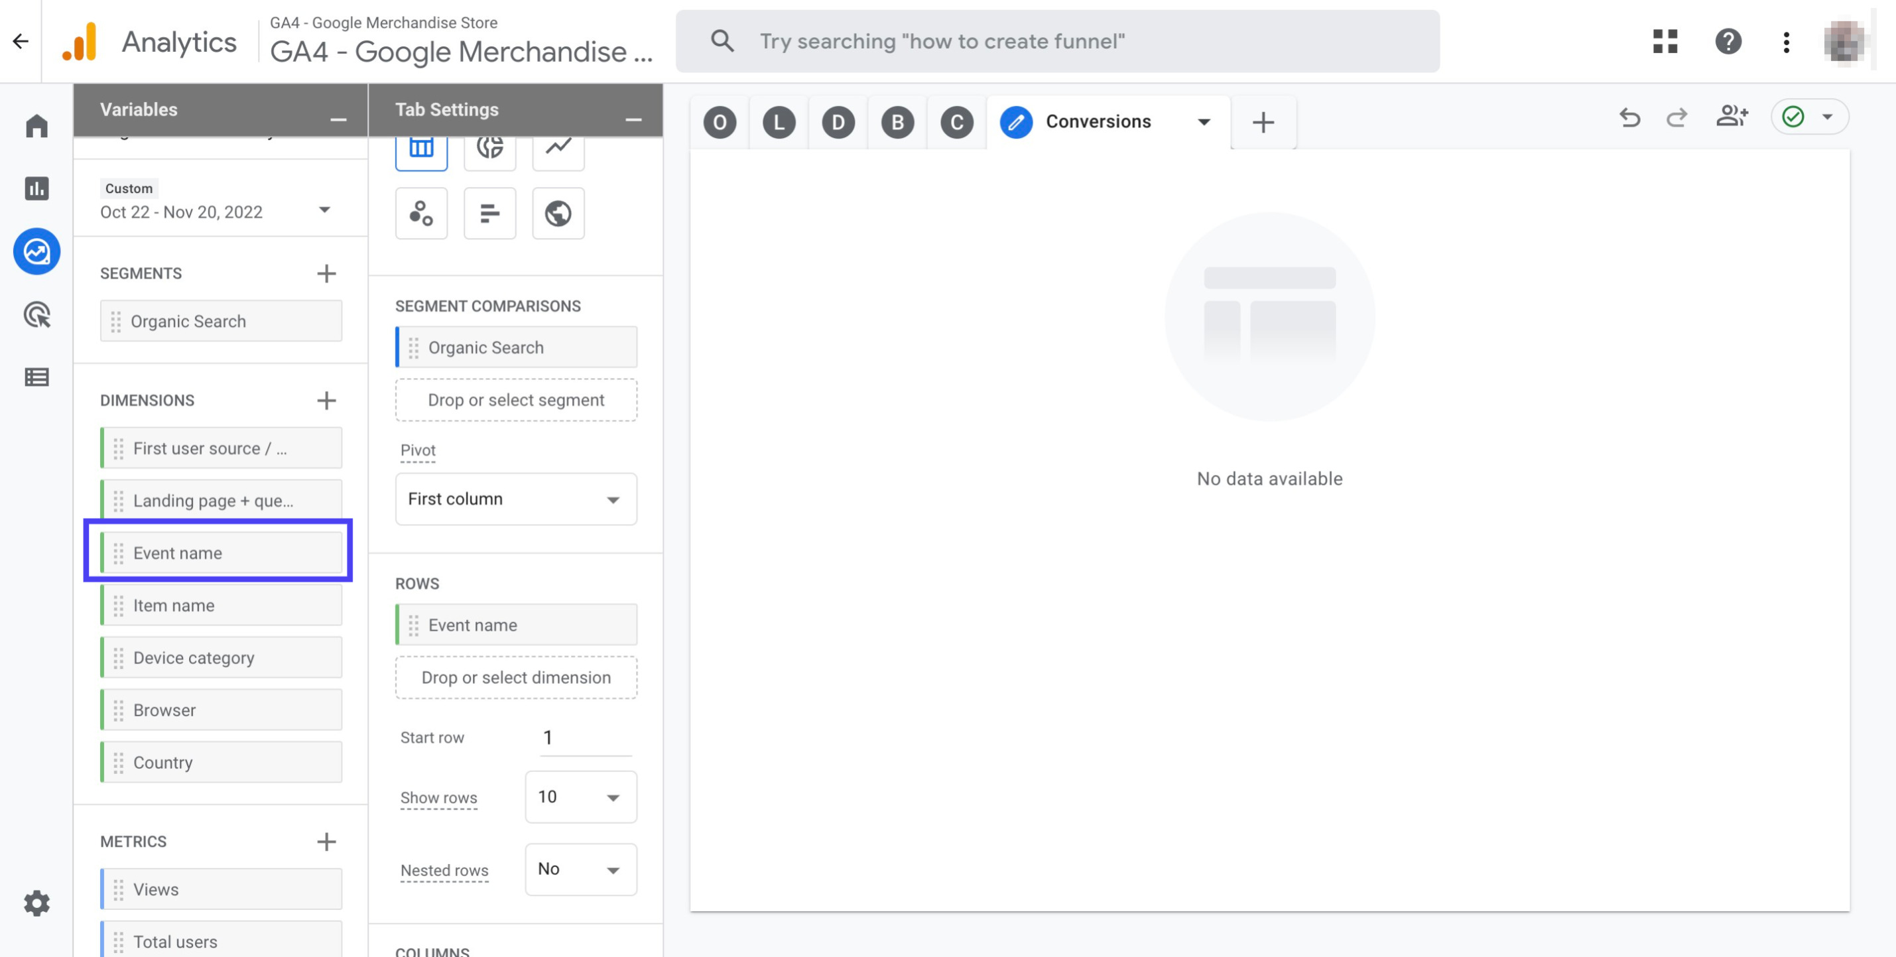Image resolution: width=1896 pixels, height=957 pixels.
Task: Click the redo arrow icon in toolbar
Action: point(1678,116)
